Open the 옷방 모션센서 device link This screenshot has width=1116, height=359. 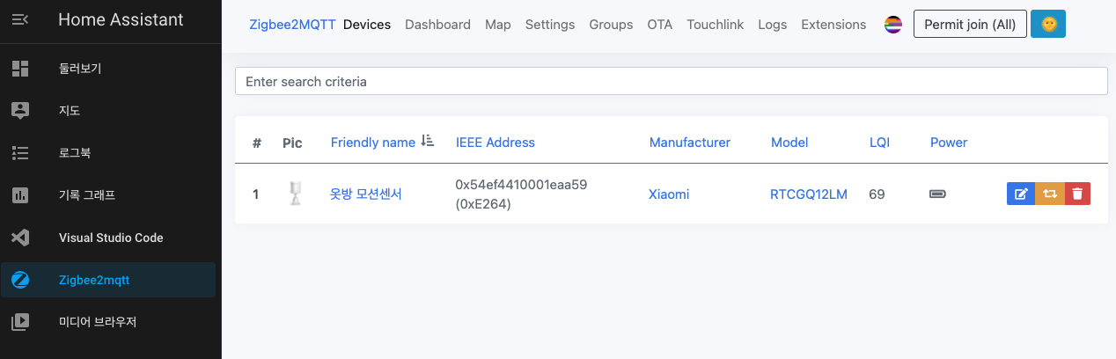click(x=366, y=194)
